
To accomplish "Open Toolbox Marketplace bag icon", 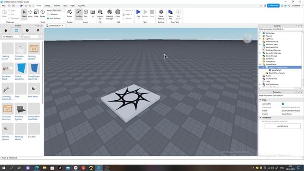I will [x=6, y=30].
